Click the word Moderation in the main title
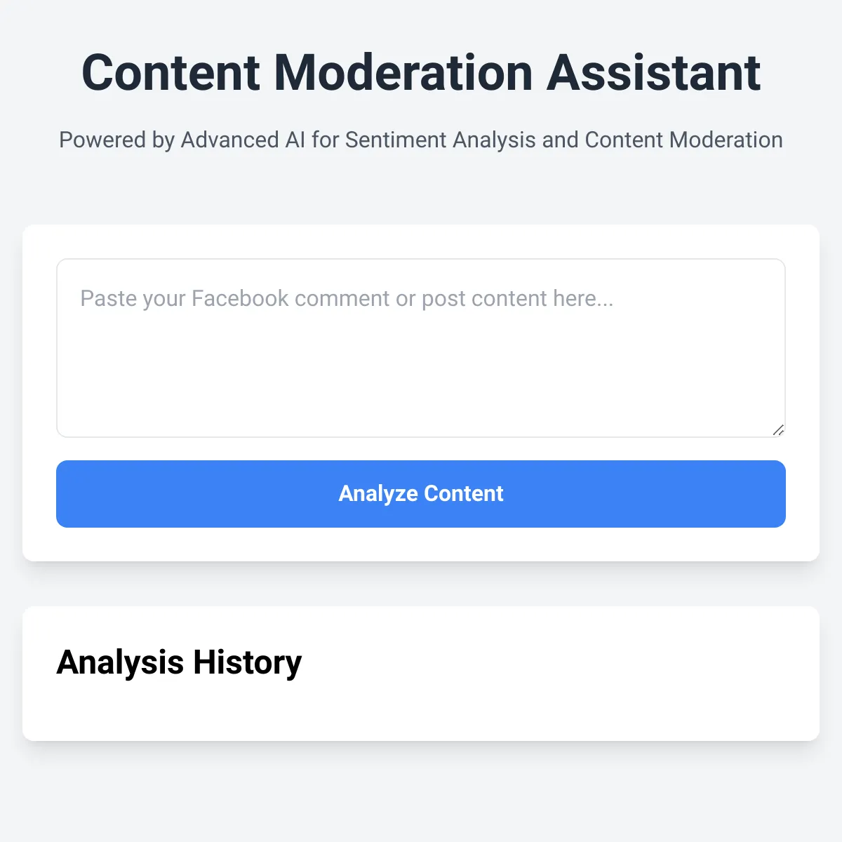Screen dimensions: 842x842 [403, 73]
